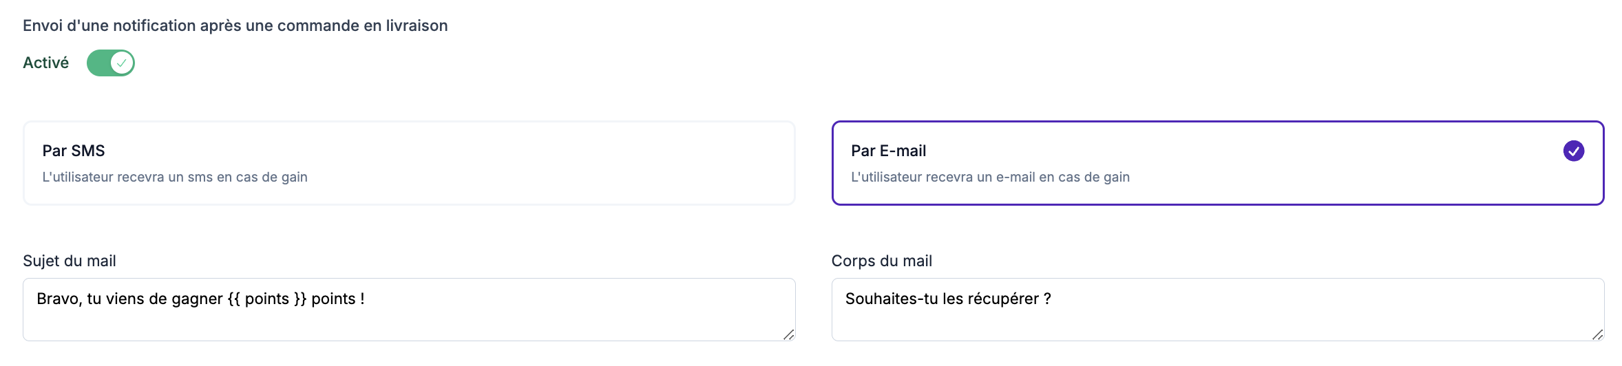
Task: Click the resize handle of Corps du mail field
Action: coord(1598,334)
